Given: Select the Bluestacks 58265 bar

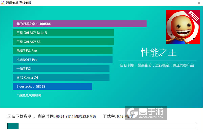Looking at the screenshot, I should point(52,86).
